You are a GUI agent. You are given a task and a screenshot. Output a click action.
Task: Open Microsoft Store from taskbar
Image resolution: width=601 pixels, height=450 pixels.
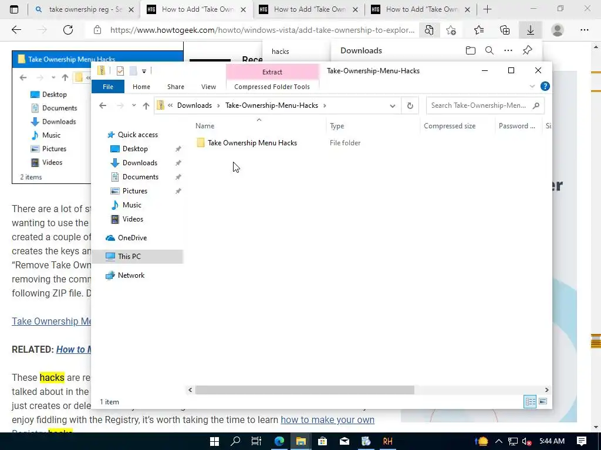(x=323, y=441)
